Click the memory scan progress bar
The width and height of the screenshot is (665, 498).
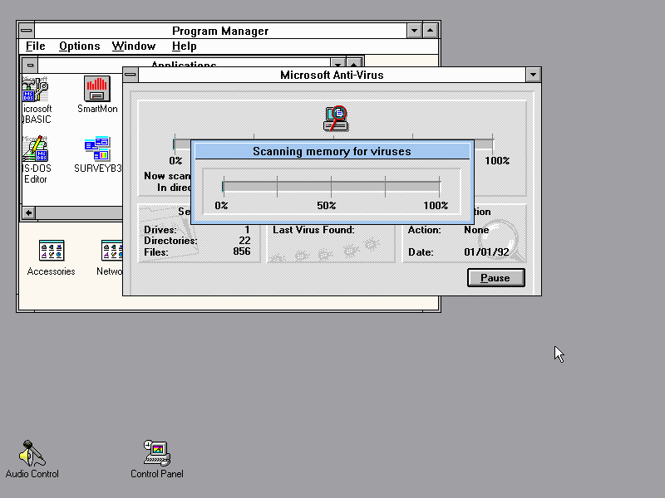tap(331, 188)
